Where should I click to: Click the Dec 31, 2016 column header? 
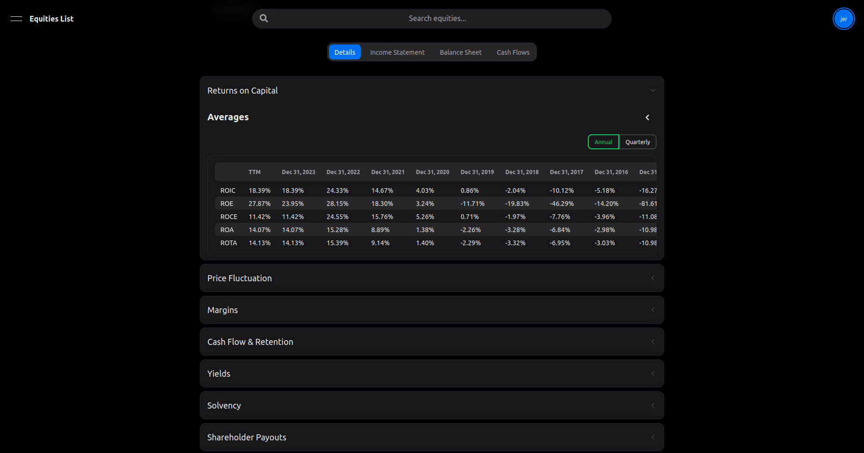click(x=611, y=172)
